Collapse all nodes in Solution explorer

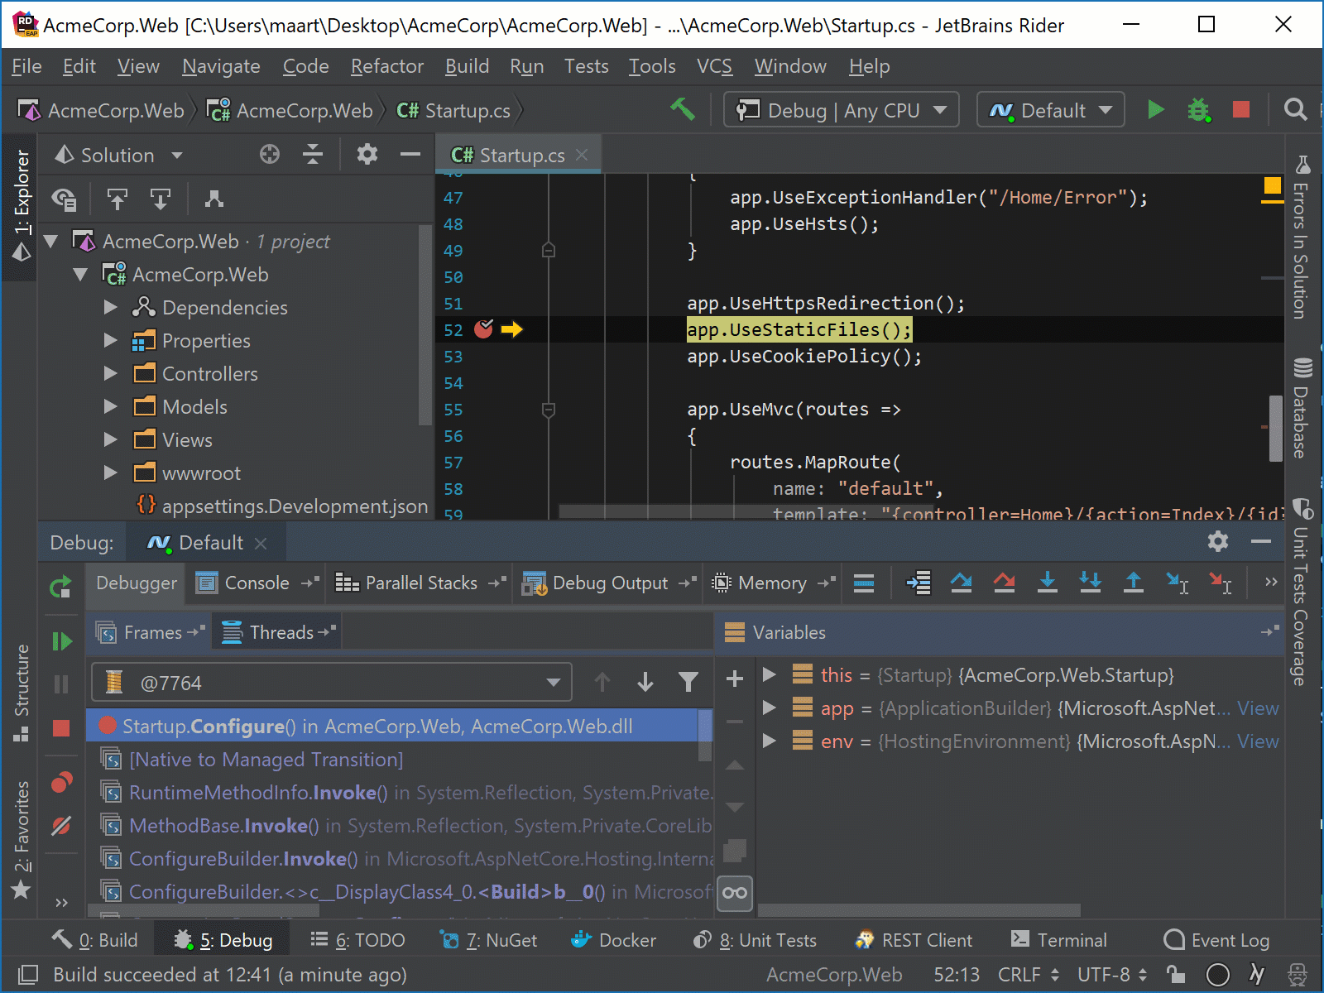pos(313,155)
